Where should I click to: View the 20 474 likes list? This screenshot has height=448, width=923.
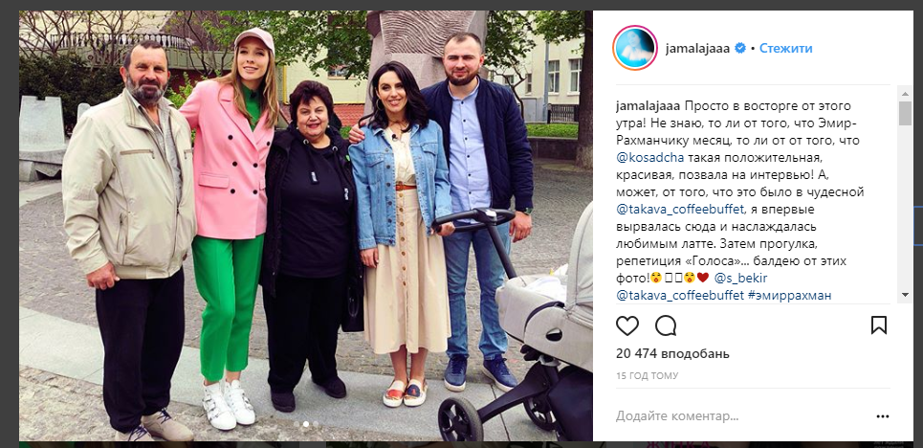(x=672, y=353)
